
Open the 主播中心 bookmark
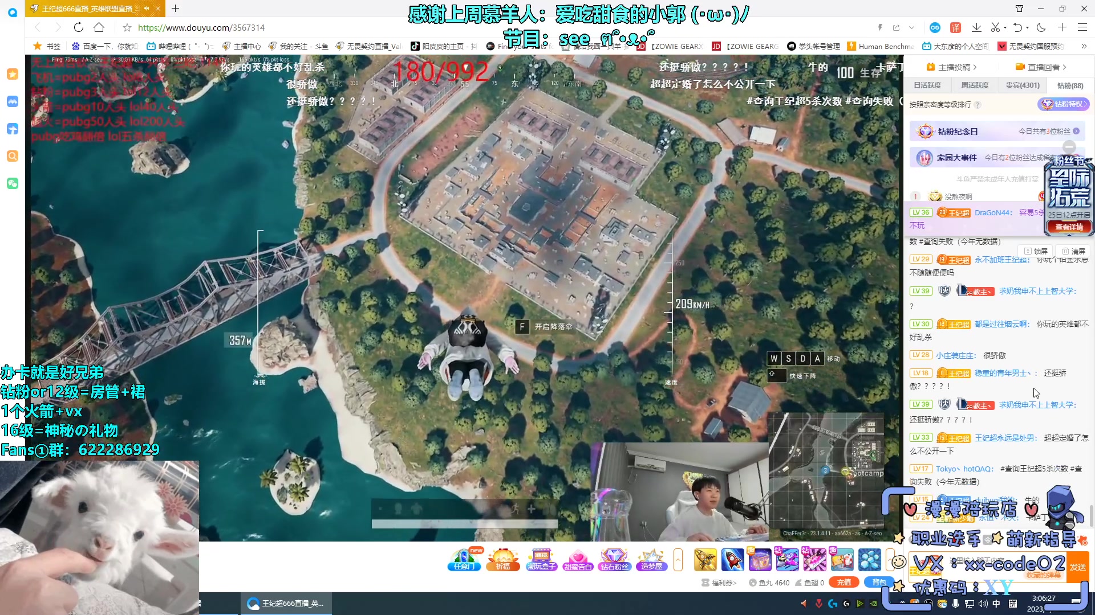(241, 46)
